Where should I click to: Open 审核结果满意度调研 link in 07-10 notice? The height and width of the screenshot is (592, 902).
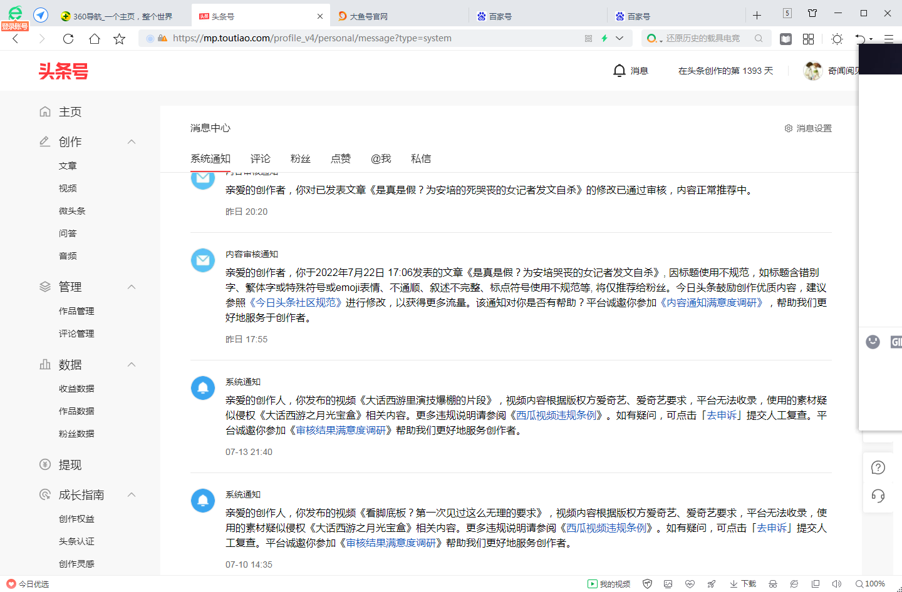(x=391, y=543)
